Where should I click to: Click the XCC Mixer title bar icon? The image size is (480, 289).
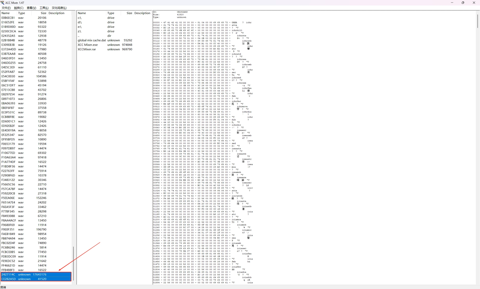(2, 2)
